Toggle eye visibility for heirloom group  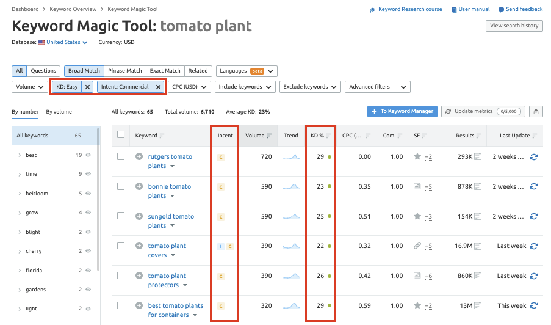(88, 193)
